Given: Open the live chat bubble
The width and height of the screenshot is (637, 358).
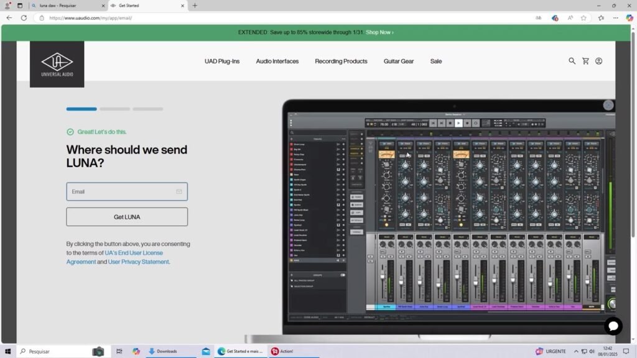Looking at the screenshot, I should point(613,326).
